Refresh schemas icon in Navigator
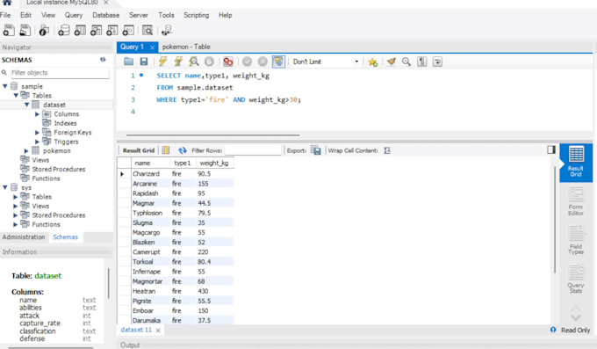 coord(103,60)
